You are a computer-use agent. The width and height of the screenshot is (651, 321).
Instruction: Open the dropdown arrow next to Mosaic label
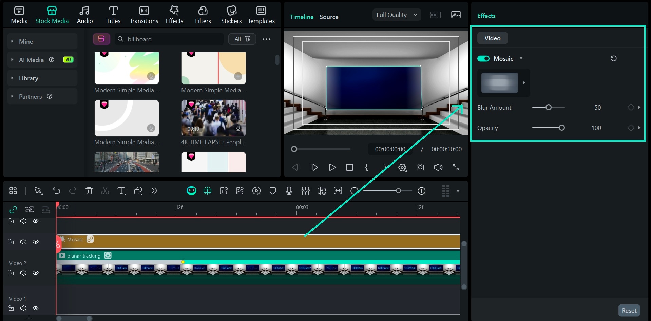point(521,58)
